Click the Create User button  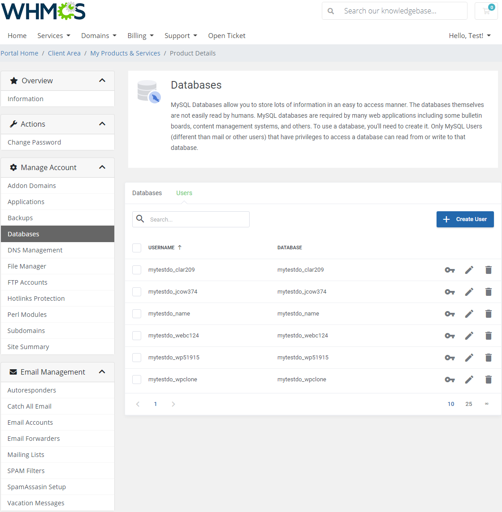pyautogui.click(x=465, y=219)
